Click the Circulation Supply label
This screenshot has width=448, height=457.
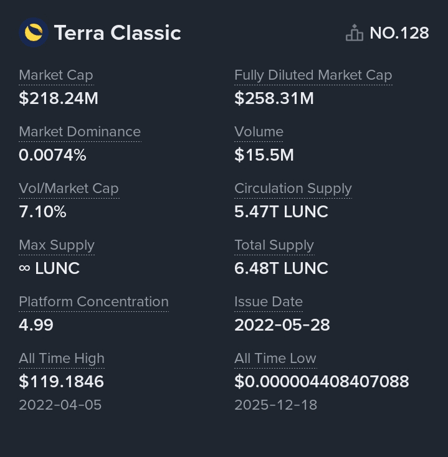click(x=293, y=189)
